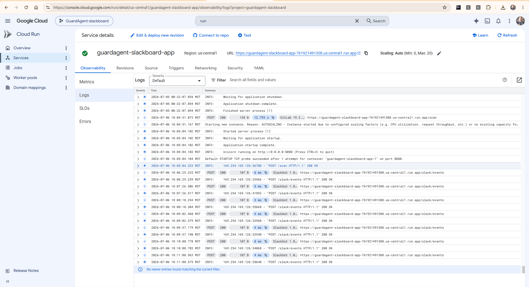
Task: Expand the Uvicorn running log entry
Action: (138, 152)
